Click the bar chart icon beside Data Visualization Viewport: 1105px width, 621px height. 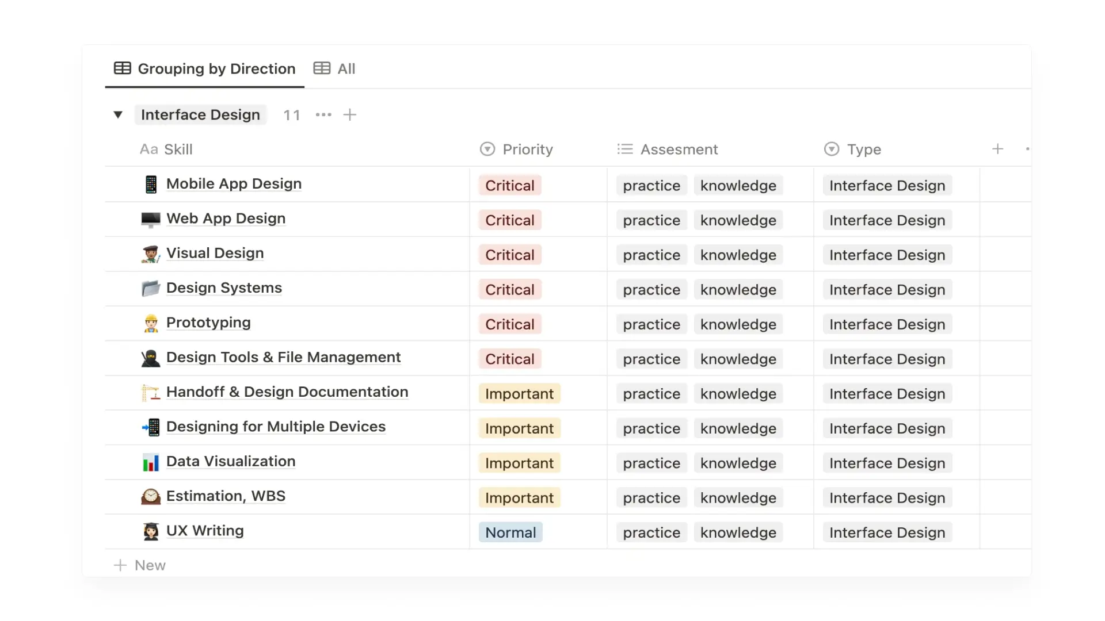(151, 462)
